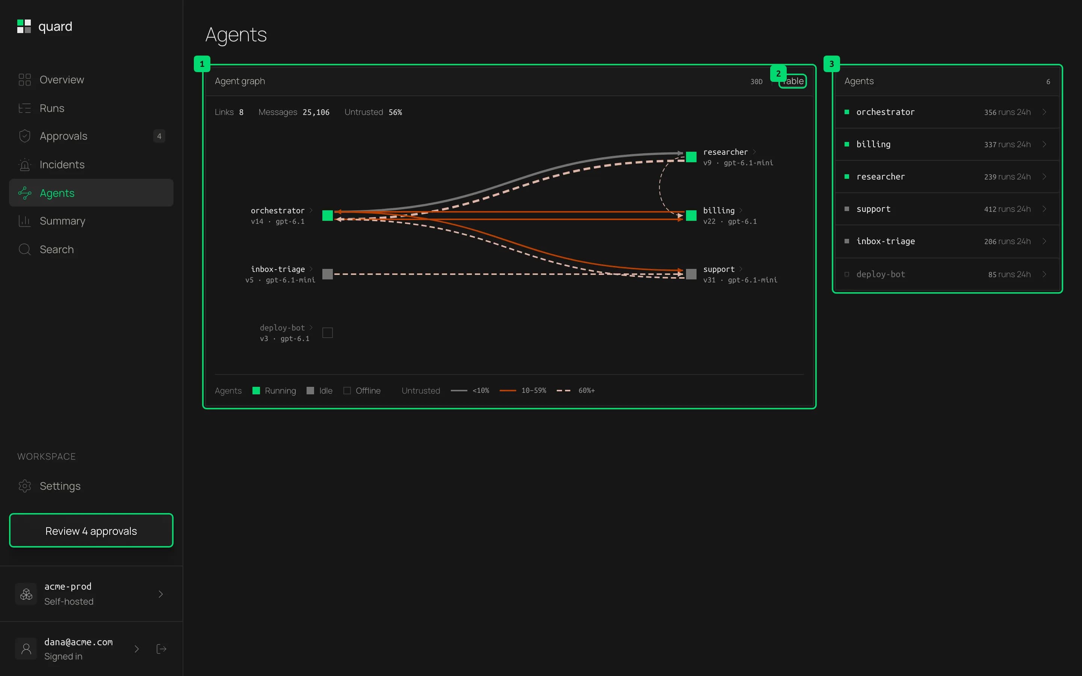This screenshot has width=1082, height=676.
Task: Switch agent graph to Table view
Action: (792, 81)
